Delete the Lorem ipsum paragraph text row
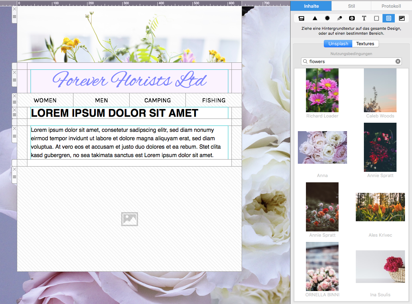Screen dimensions: 412x304 [14, 129]
